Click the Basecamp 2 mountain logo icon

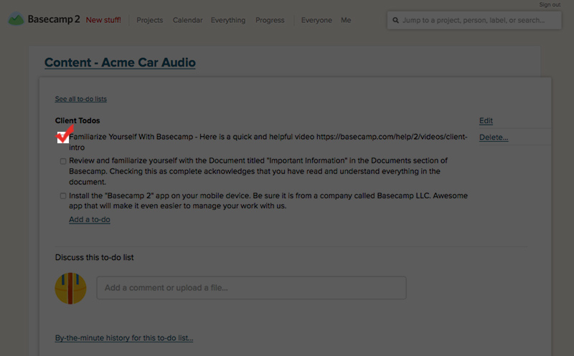point(16,19)
